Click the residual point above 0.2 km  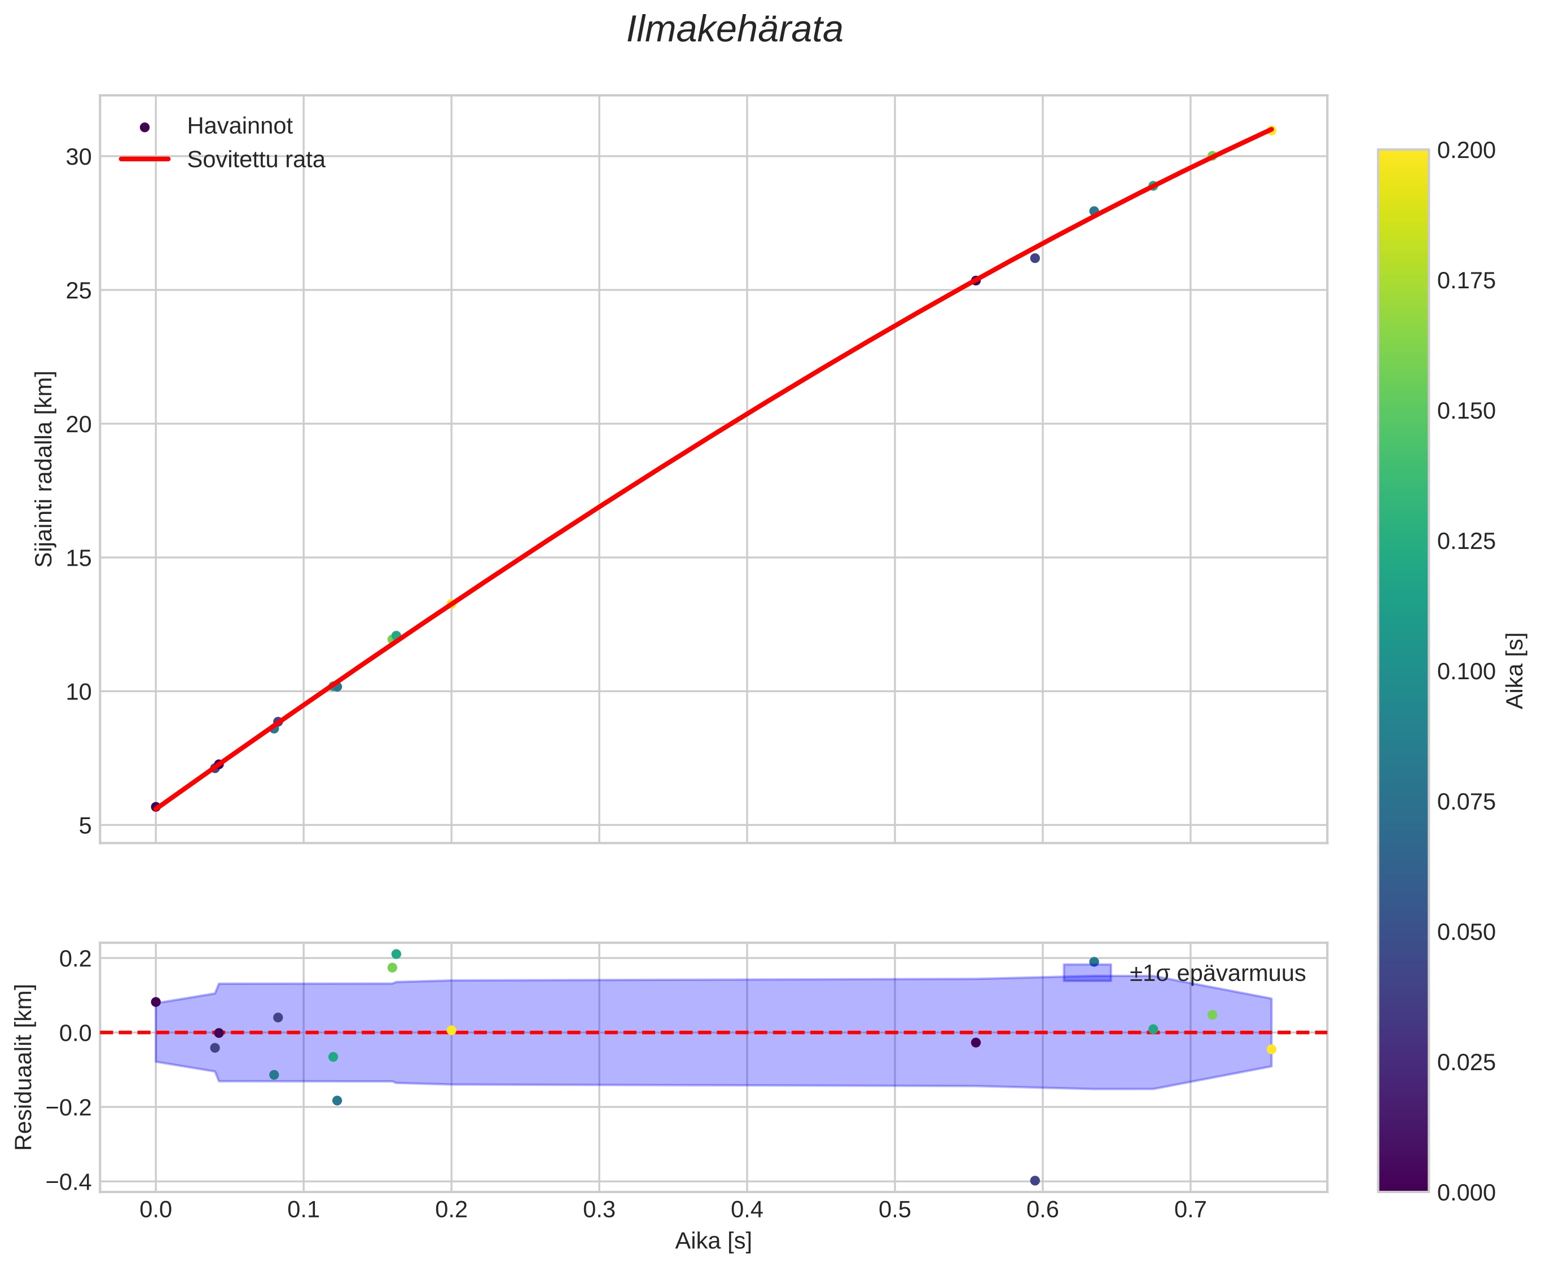pos(396,954)
